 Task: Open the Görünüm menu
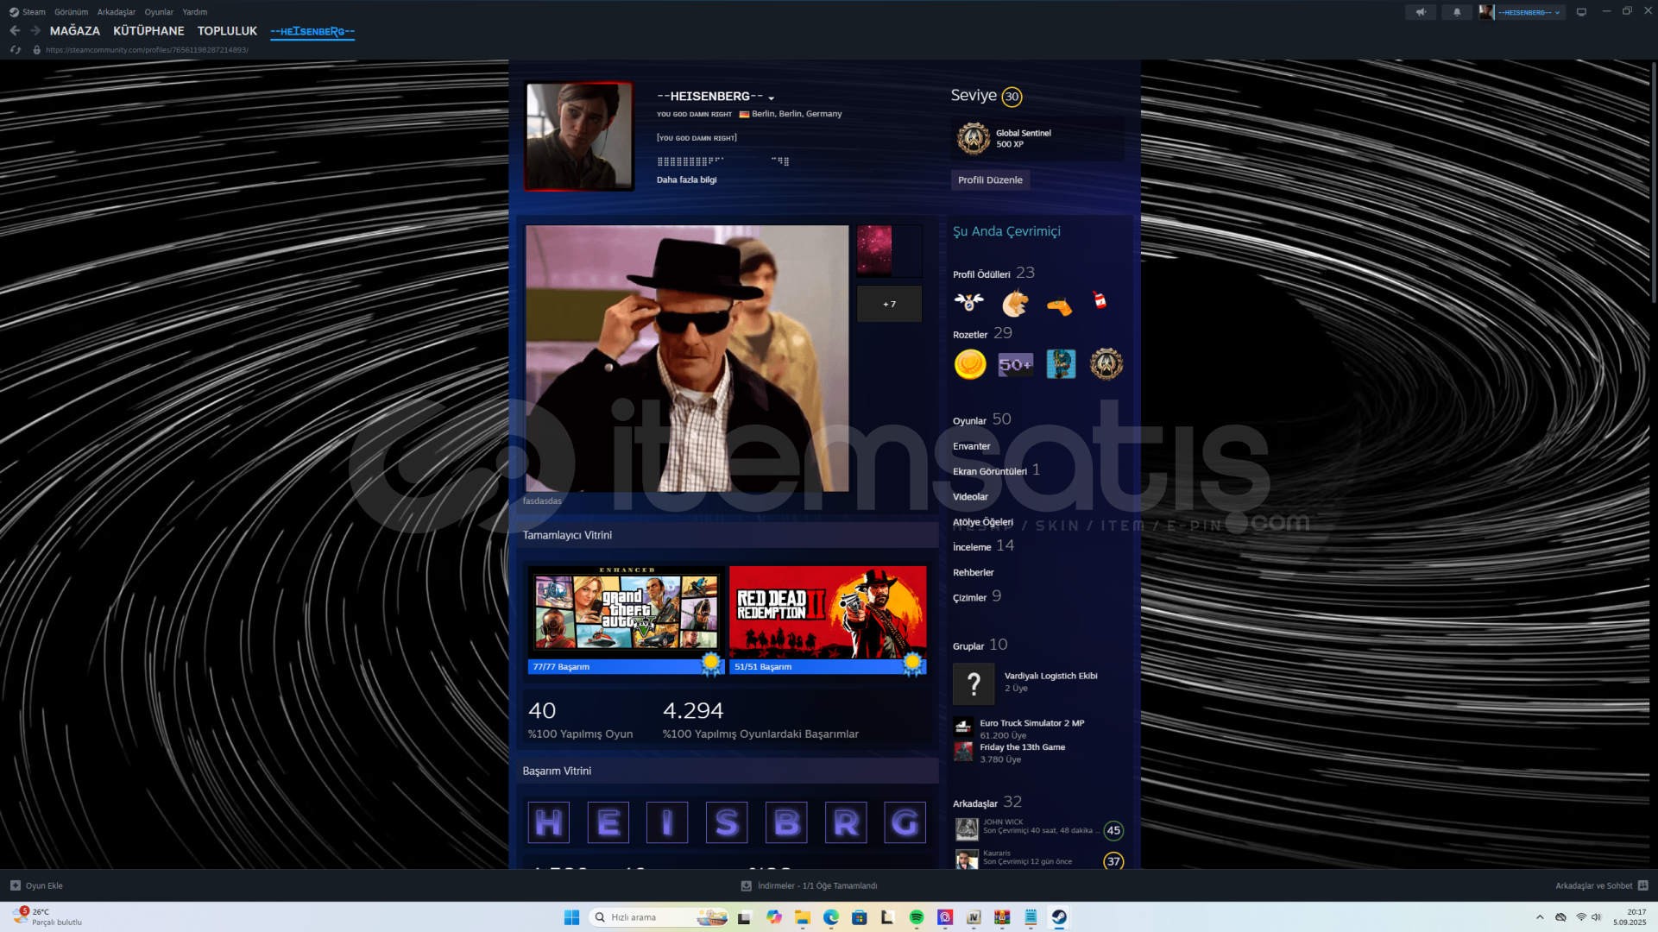71,12
